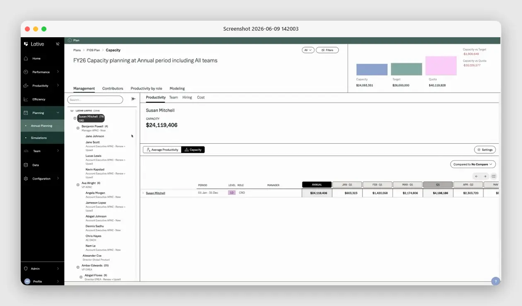Screen dimensions: 522x306
Task: Click the Team people icon
Action: point(26,151)
